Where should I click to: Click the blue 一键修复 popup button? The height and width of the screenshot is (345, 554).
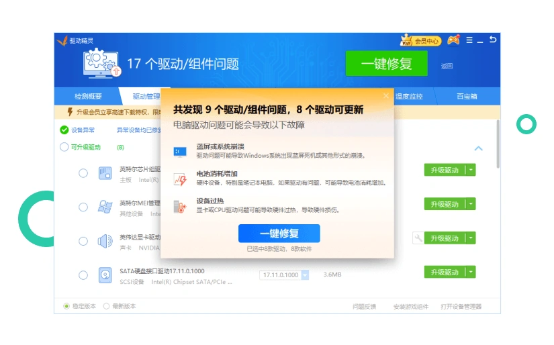pyautogui.click(x=279, y=234)
